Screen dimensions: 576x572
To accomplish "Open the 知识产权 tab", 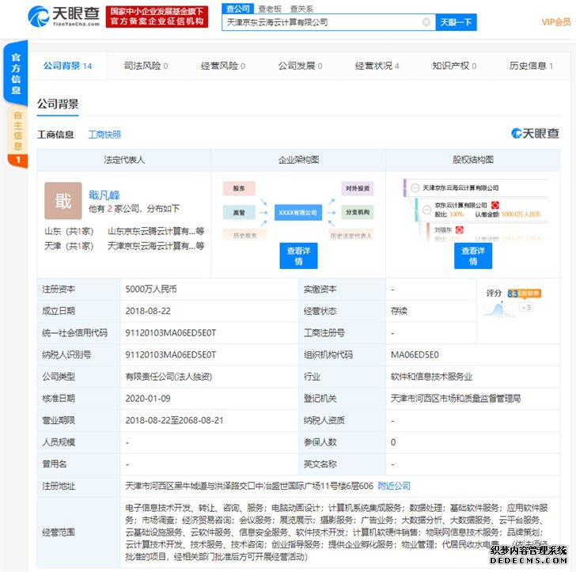I will (x=454, y=66).
